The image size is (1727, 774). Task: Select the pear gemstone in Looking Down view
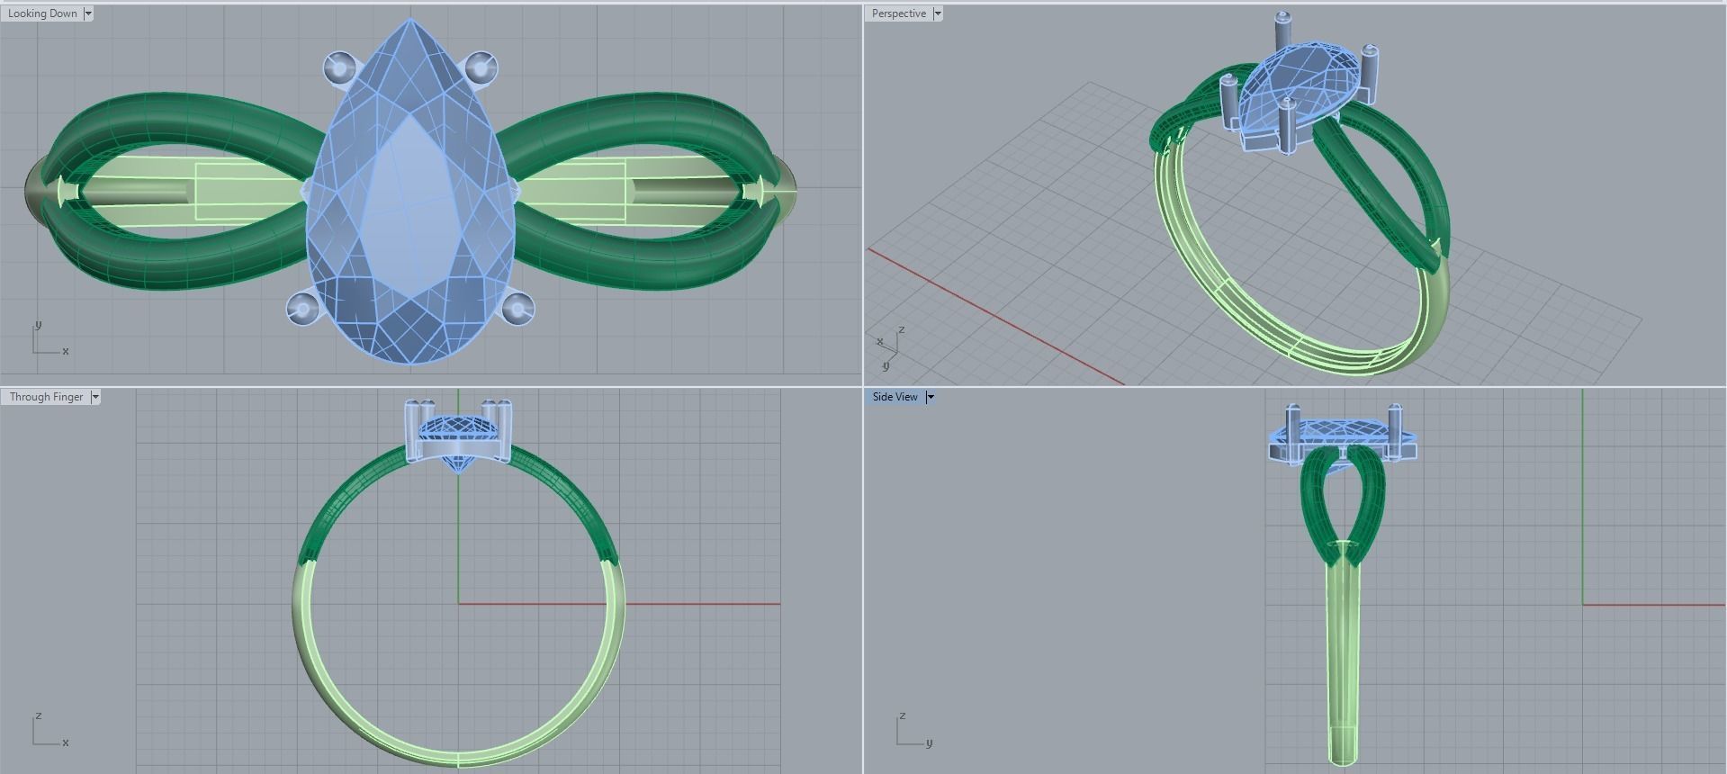(x=410, y=191)
